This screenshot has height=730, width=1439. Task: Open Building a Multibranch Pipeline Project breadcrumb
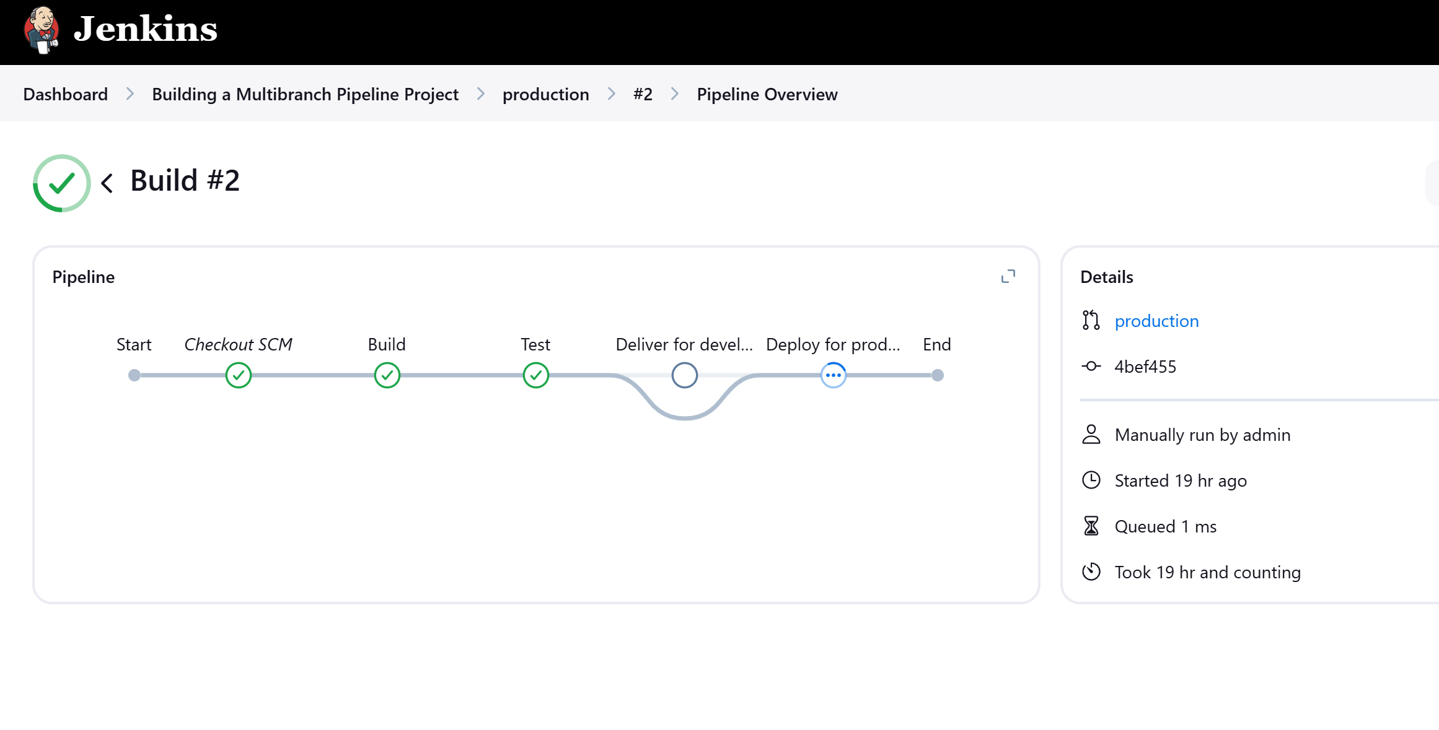pyautogui.click(x=305, y=94)
